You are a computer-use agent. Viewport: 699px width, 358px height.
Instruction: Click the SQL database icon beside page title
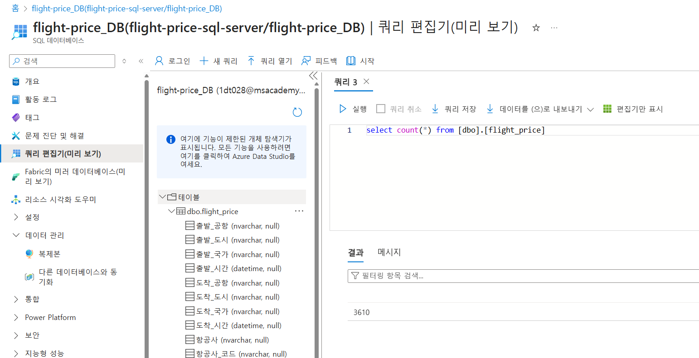[x=19, y=32]
